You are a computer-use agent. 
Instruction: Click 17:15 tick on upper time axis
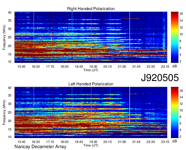point(50,67)
